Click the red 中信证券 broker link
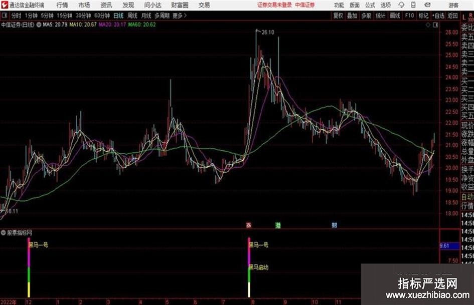 pos(305,5)
